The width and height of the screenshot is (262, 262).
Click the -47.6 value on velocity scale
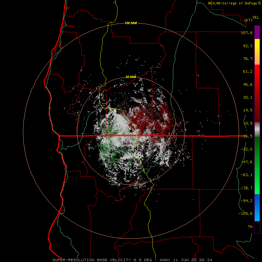pyautogui.click(x=247, y=162)
